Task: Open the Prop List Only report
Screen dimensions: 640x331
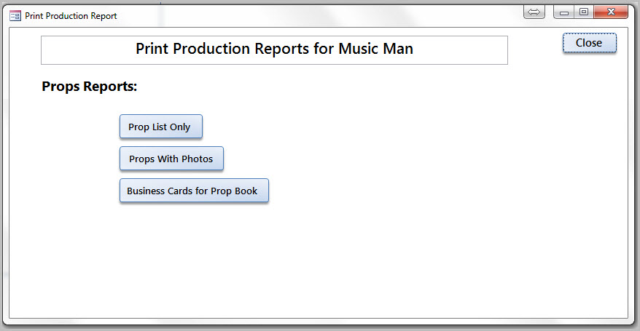Action: (161, 127)
